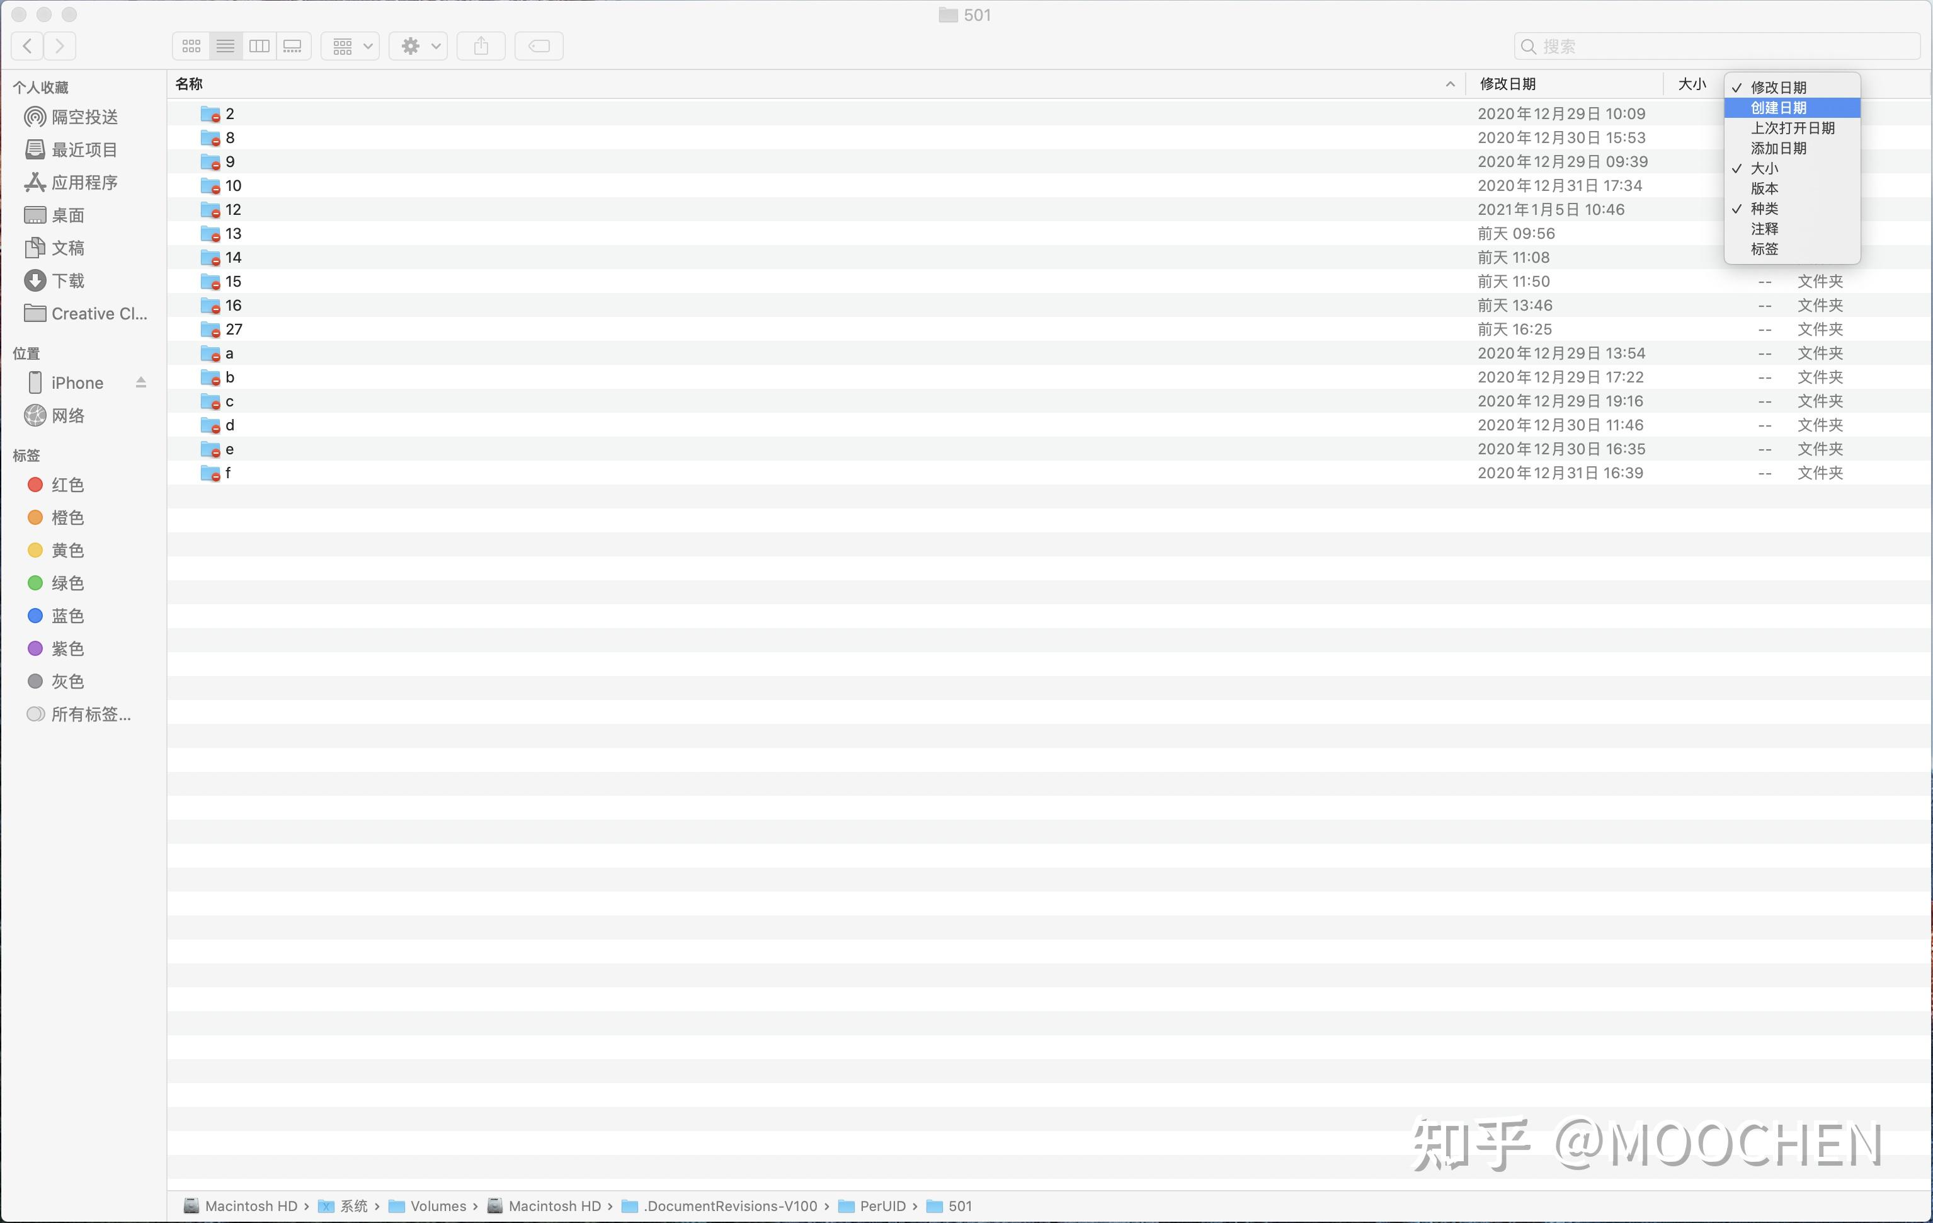Open AirDrop (隔空投送) in the sidebar

click(84, 117)
